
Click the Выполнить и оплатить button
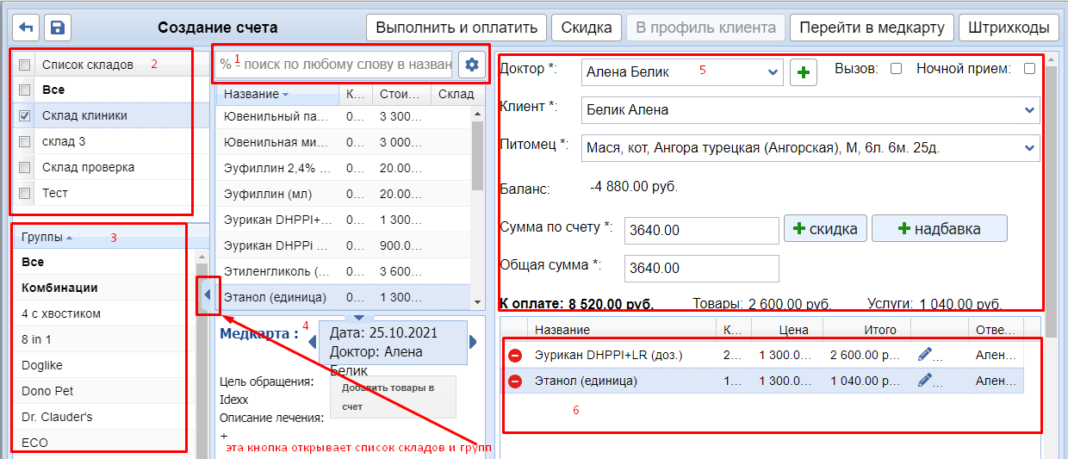coord(456,28)
